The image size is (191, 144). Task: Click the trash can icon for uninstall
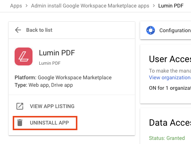20,123
